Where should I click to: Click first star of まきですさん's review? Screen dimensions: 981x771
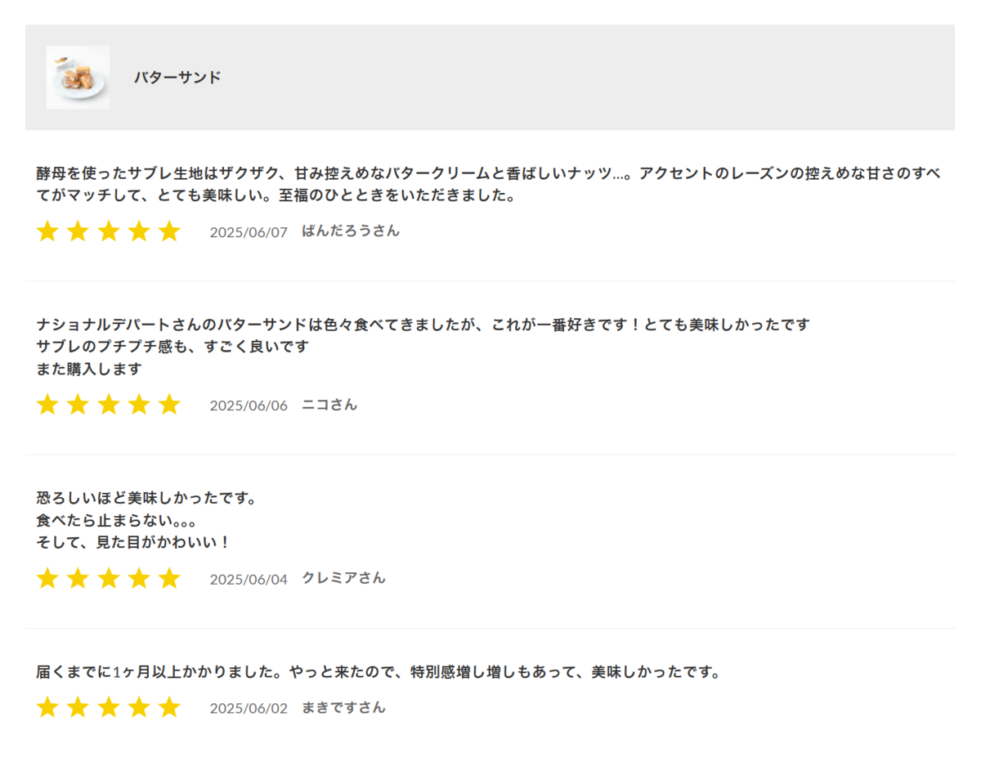click(47, 707)
